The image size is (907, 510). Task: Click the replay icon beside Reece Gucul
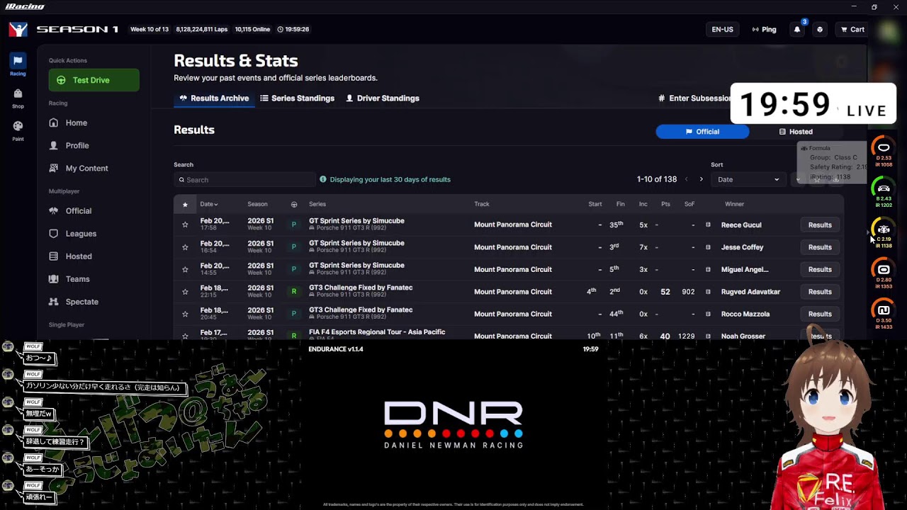(x=708, y=225)
